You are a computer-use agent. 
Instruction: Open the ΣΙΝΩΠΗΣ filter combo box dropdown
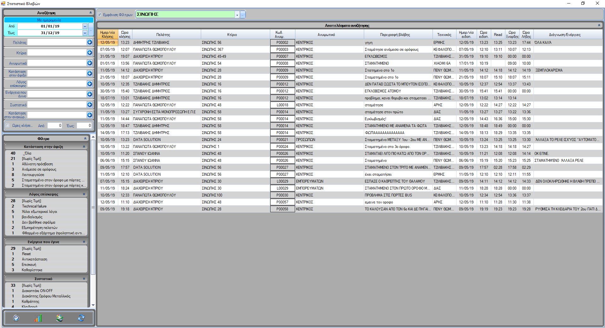tap(237, 15)
